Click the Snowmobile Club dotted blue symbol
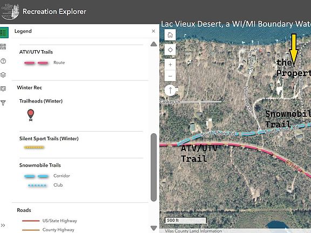 (37, 186)
